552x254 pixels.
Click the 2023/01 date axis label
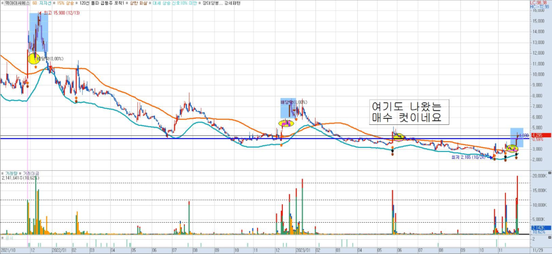coord(303,250)
